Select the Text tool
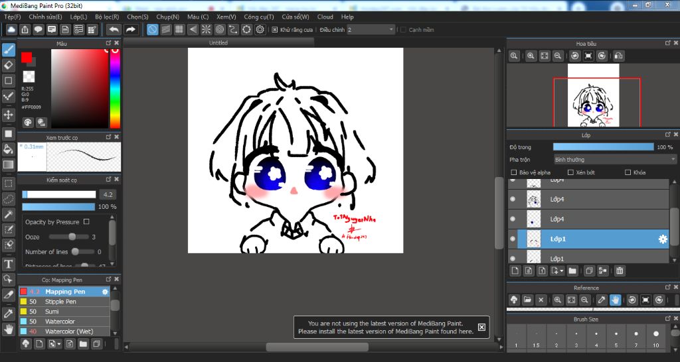This screenshot has height=362, width=680. pyautogui.click(x=8, y=264)
